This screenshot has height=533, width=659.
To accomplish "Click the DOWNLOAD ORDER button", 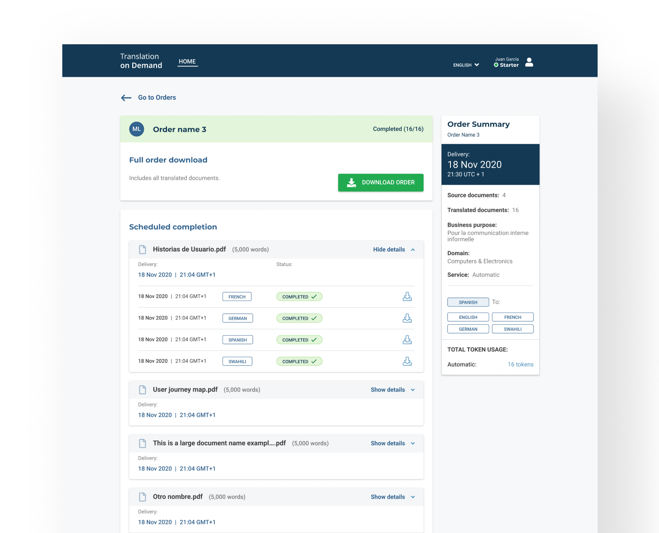I will (381, 182).
